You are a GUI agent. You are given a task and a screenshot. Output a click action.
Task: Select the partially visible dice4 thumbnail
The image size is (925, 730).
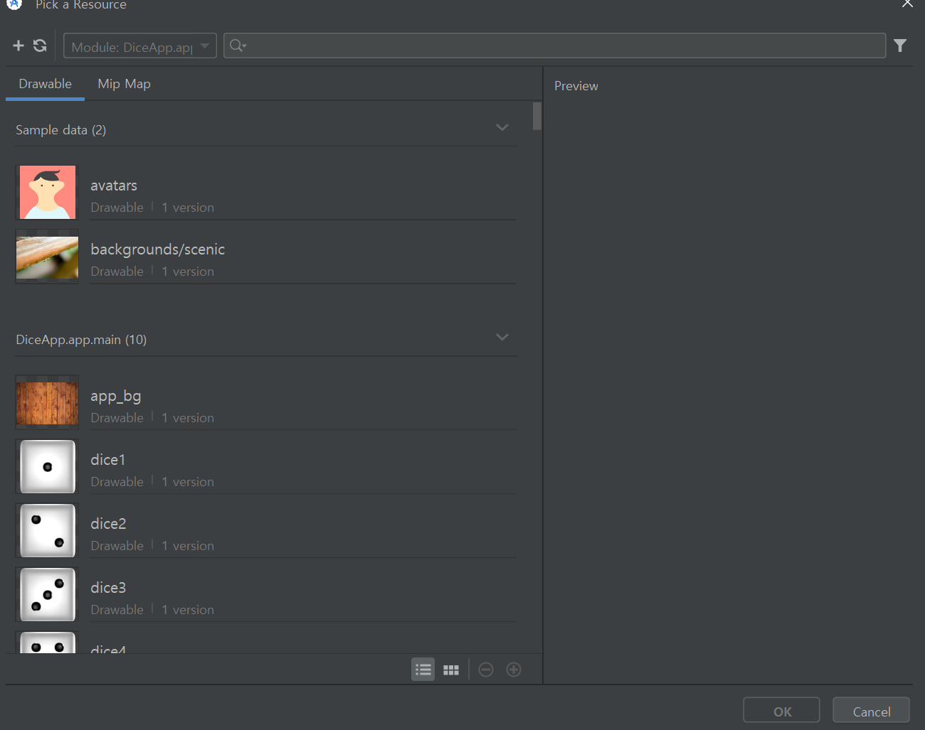click(48, 643)
